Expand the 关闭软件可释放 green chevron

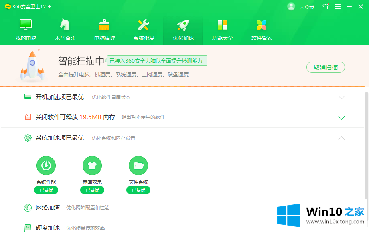pyautogui.click(x=341, y=118)
